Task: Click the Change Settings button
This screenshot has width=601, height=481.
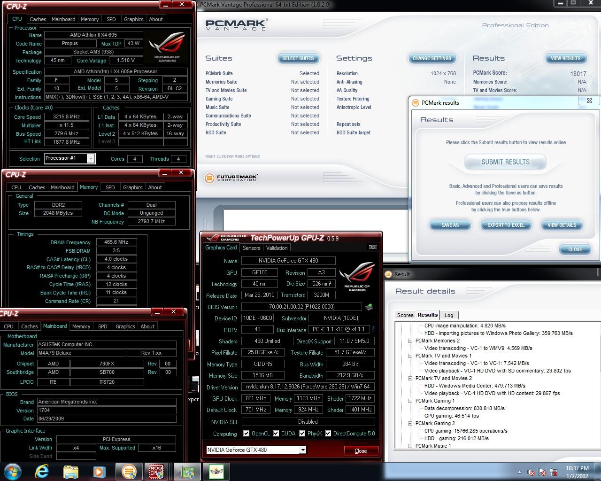Action: [431, 58]
